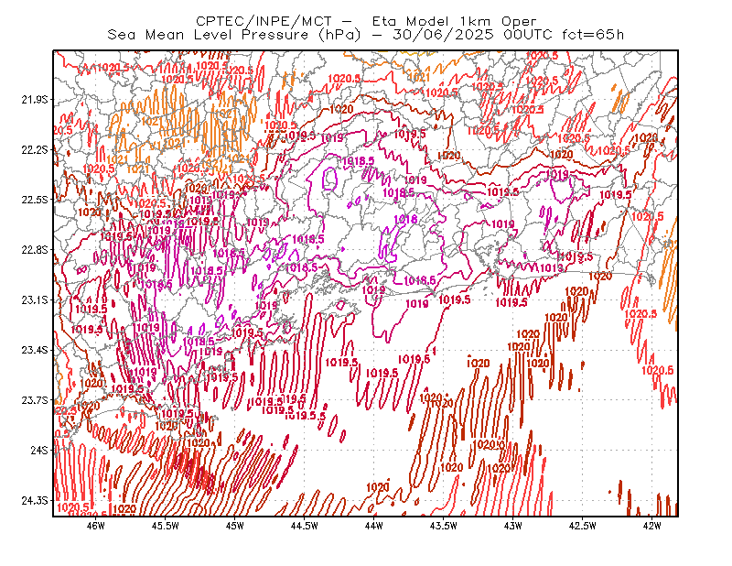The width and height of the screenshot is (732, 566).
Task: Click the '22.8S' latitude label
Action: (x=35, y=250)
